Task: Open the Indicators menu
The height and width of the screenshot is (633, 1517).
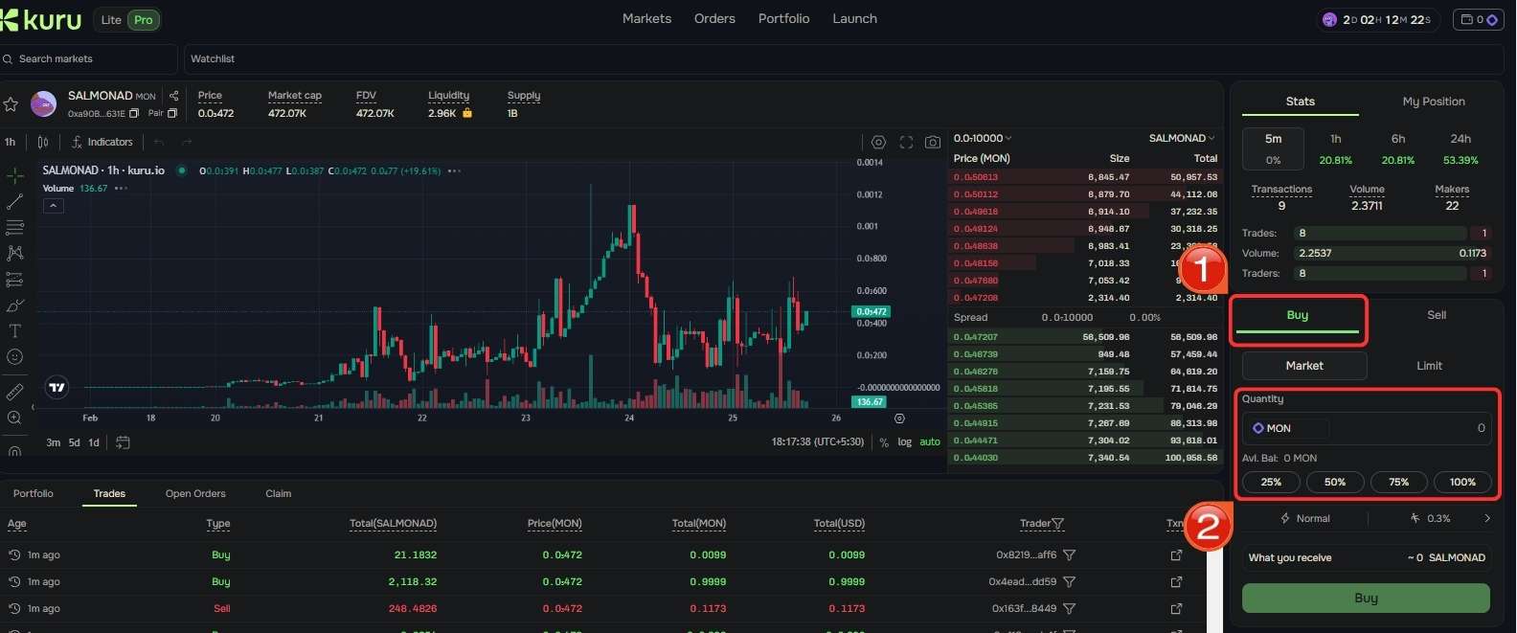Action: (x=102, y=142)
